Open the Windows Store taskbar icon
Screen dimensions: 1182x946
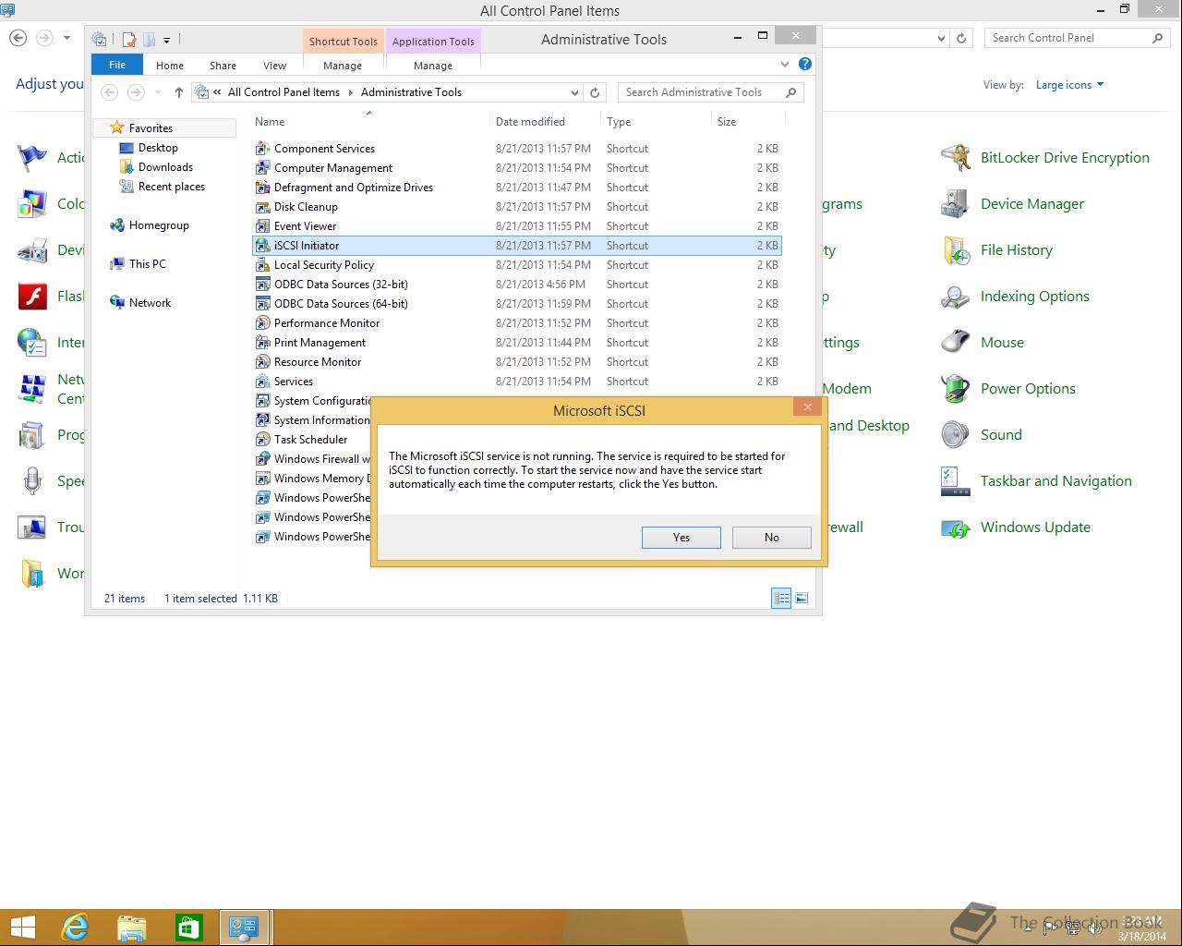click(189, 928)
